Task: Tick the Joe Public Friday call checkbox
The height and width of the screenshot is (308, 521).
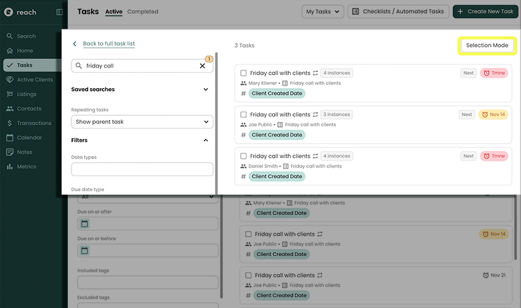Action: point(243,115)
